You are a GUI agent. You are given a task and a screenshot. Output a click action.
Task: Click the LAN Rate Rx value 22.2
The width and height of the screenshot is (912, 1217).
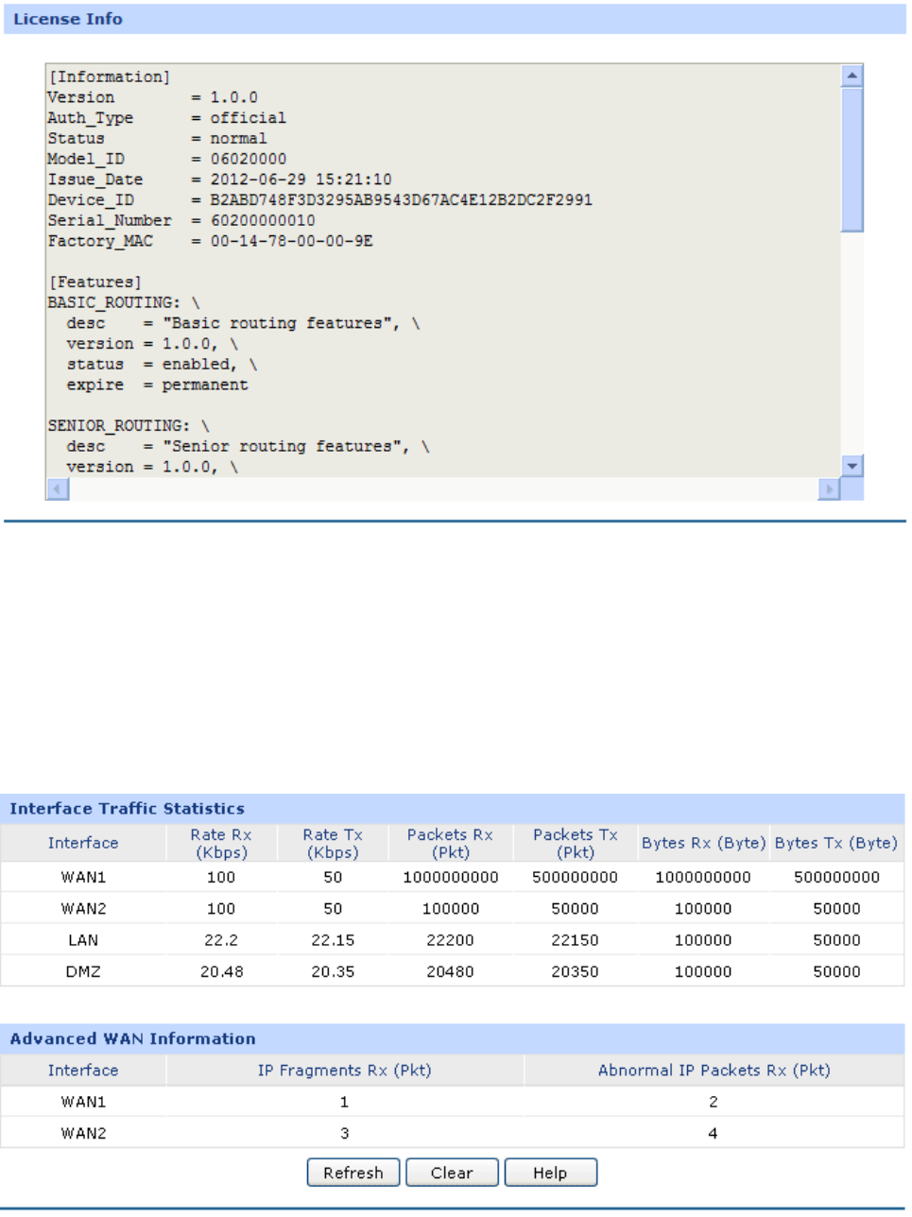point(221,940)
